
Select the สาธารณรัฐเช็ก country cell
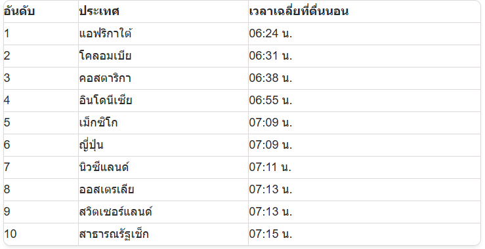point(163,234)
